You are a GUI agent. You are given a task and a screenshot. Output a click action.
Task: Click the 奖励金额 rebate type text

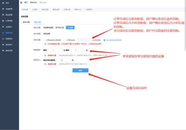tap(47, 34)
